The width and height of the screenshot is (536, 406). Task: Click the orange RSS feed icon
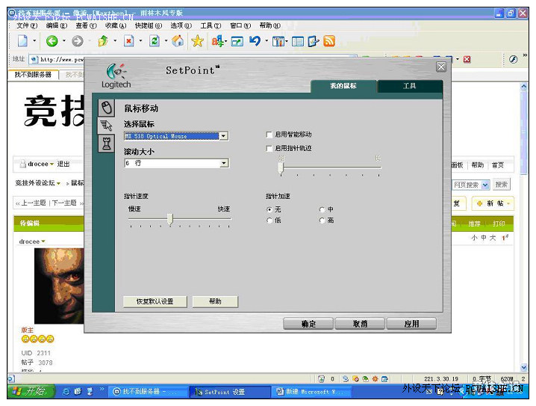coord(329,41)
